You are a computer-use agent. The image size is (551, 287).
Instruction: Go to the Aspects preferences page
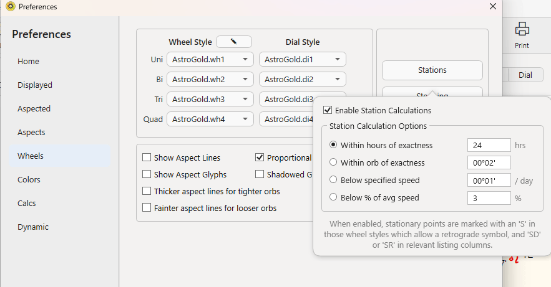click(31, 132)
